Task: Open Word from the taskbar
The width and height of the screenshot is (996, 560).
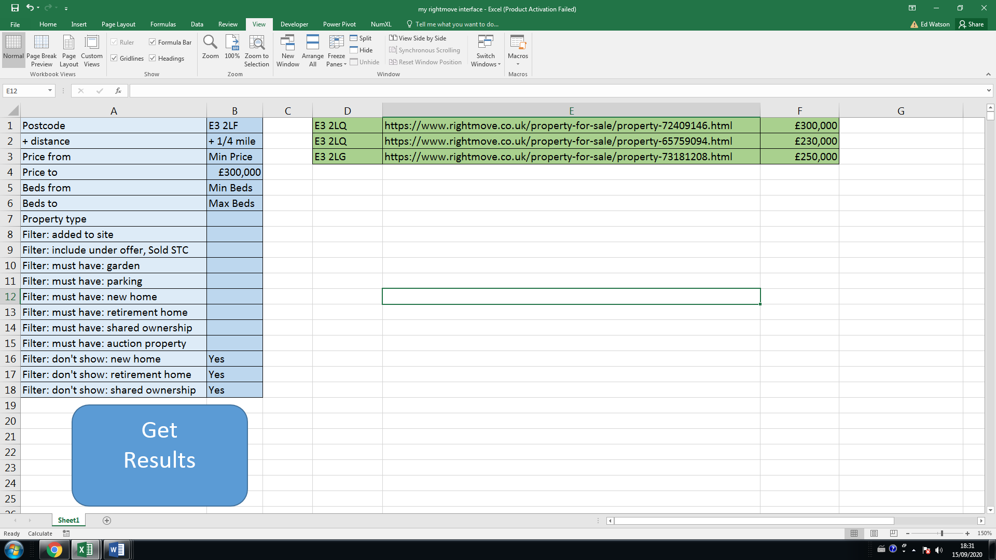Action: [x=117, y=550]
